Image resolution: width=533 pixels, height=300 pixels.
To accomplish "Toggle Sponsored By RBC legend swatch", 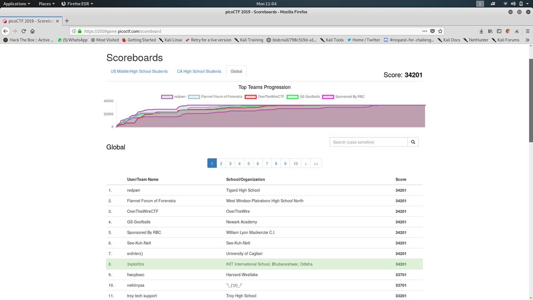I will 328,96.
